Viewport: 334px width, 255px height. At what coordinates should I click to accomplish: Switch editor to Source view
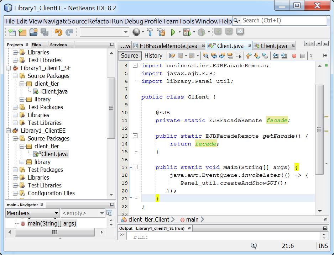(130, 55)
